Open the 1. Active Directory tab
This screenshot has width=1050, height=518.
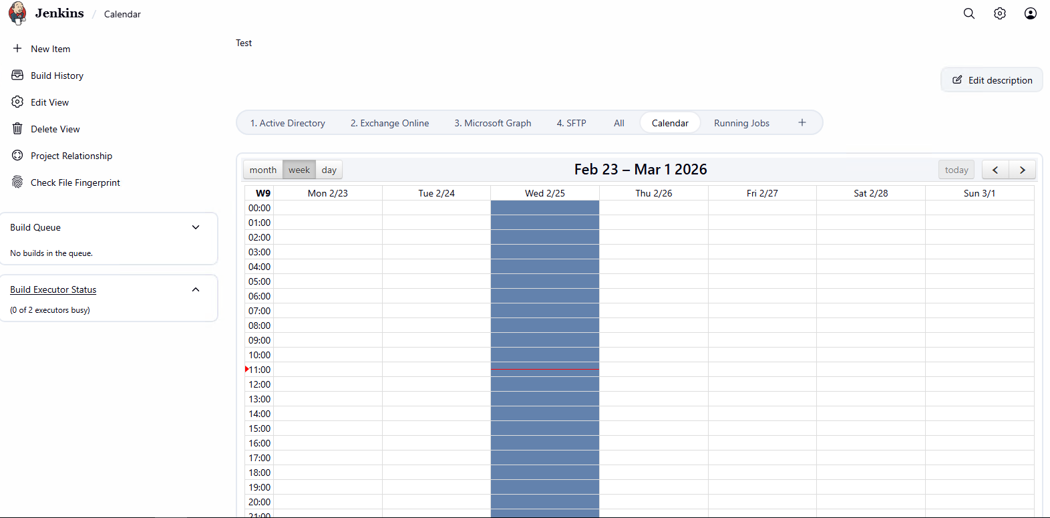[x=287, y=123]
